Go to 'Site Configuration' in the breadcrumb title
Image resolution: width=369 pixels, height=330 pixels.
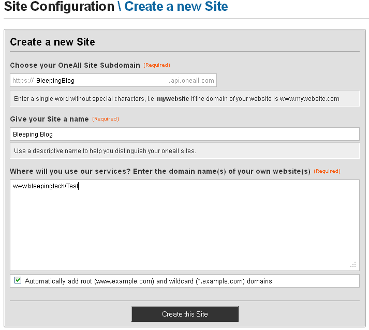pyautogui.click(x=59, y=7)
